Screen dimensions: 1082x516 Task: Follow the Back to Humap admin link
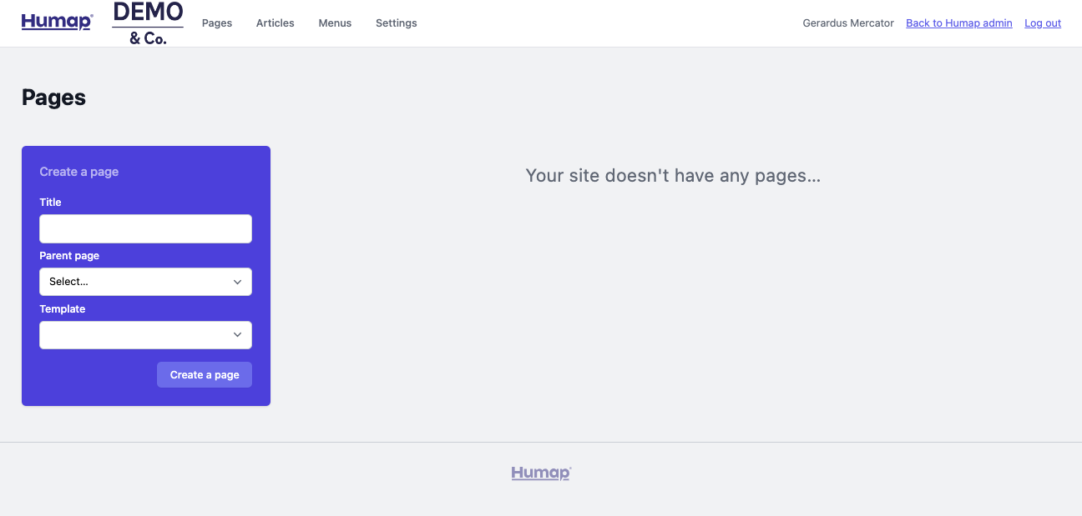tap(958, 23)
